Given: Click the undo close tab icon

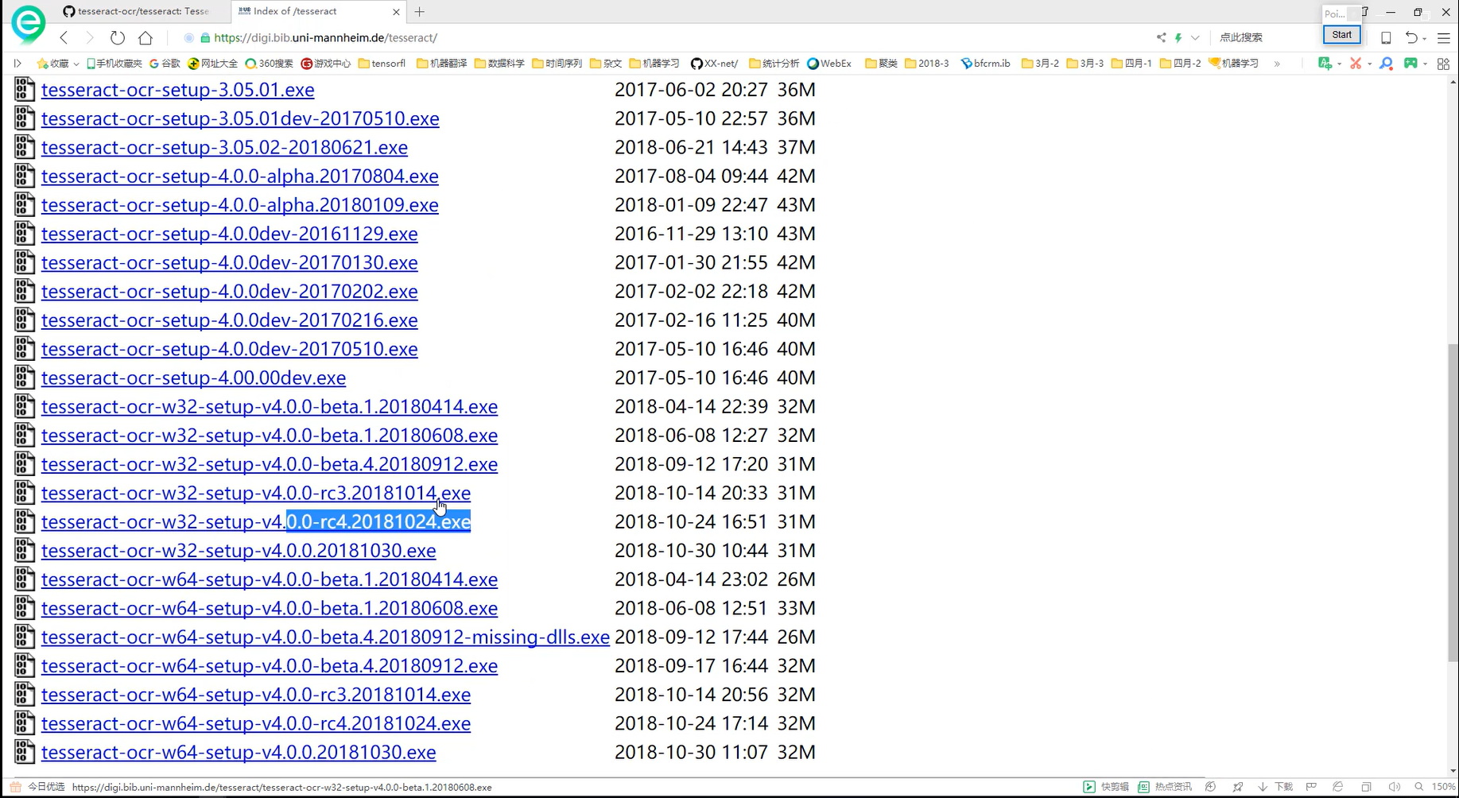Looking at the screenshot, I should [x=1411, y=37].
